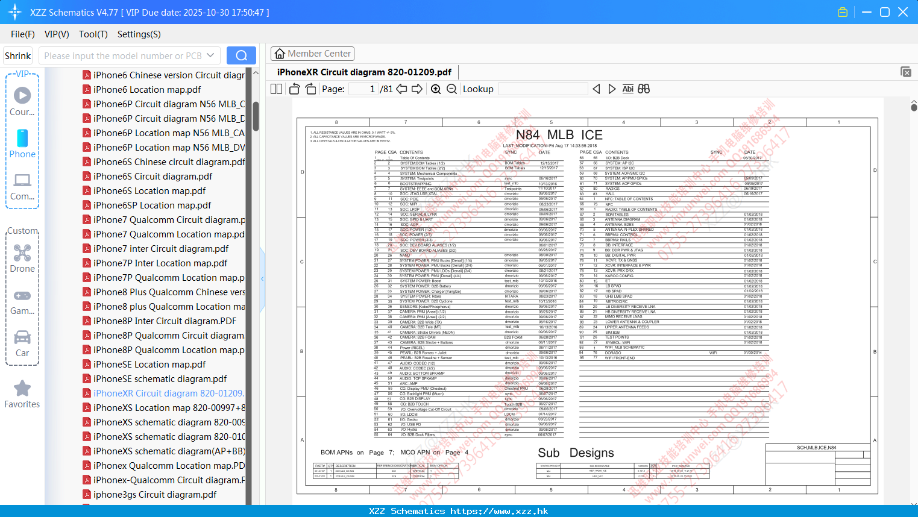This screenshot has height=517, width=918.
Task: Click PDF icon beside iPhone7 Qualcomm Circuit diagram
Action: [x=87, y=220]
